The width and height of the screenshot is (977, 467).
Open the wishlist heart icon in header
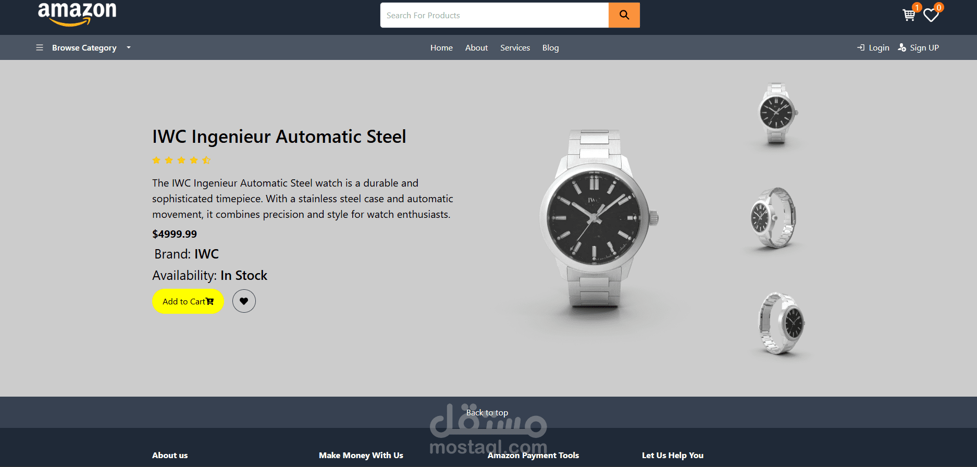click(x=931, y=15)
